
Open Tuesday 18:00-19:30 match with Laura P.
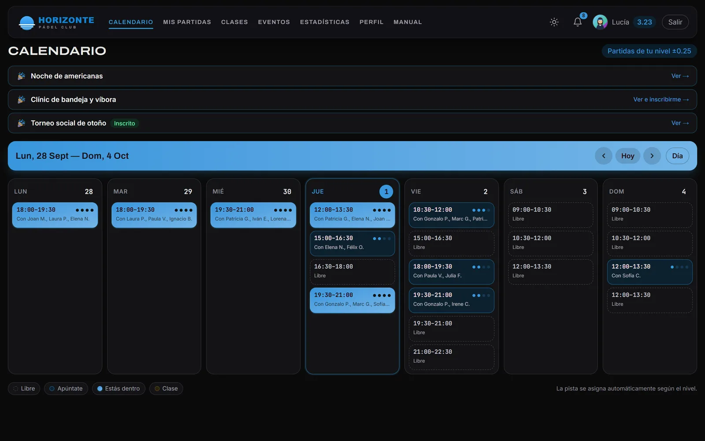coord(154,215)
